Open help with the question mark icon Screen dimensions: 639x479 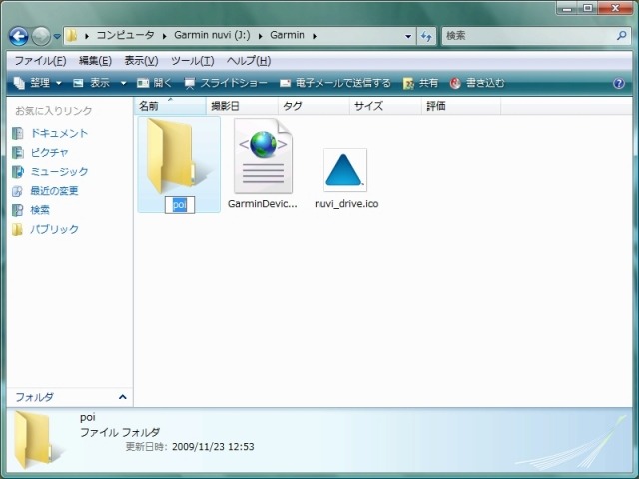pyautogui.click(x=619, y=83)
